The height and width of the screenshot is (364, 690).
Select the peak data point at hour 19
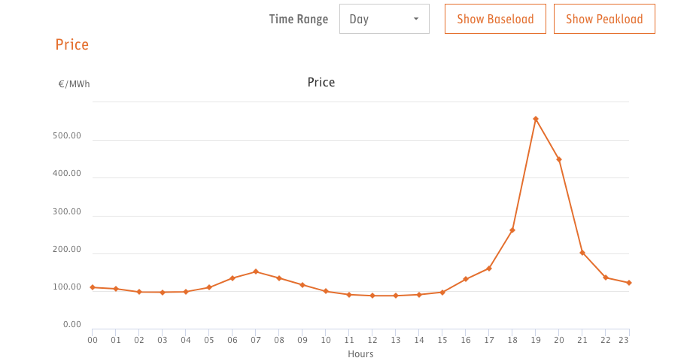coord(536,119)
